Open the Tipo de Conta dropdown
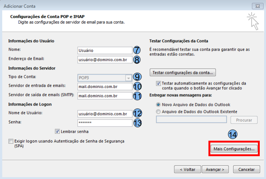The width and height of the screenshot is (266, 179). [128, 78]
